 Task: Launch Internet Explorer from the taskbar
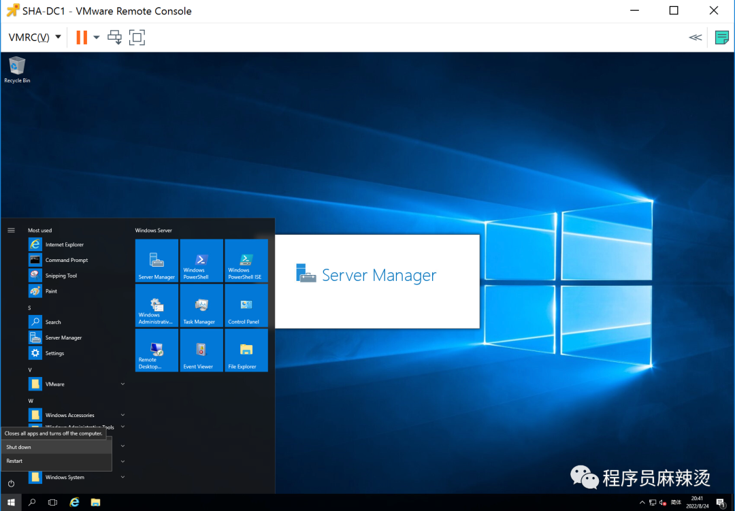coord(74,502)
